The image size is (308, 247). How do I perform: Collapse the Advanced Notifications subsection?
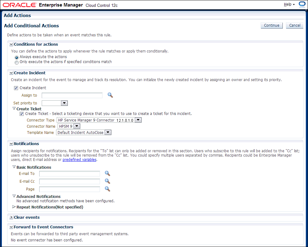[14, 196]
